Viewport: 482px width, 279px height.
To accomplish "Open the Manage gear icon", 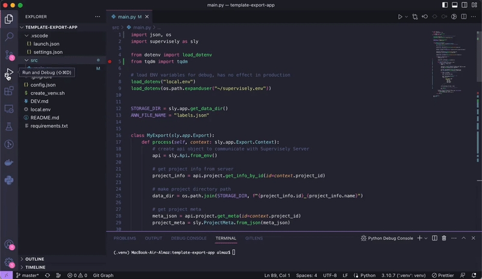I will (x=9, y=262).
